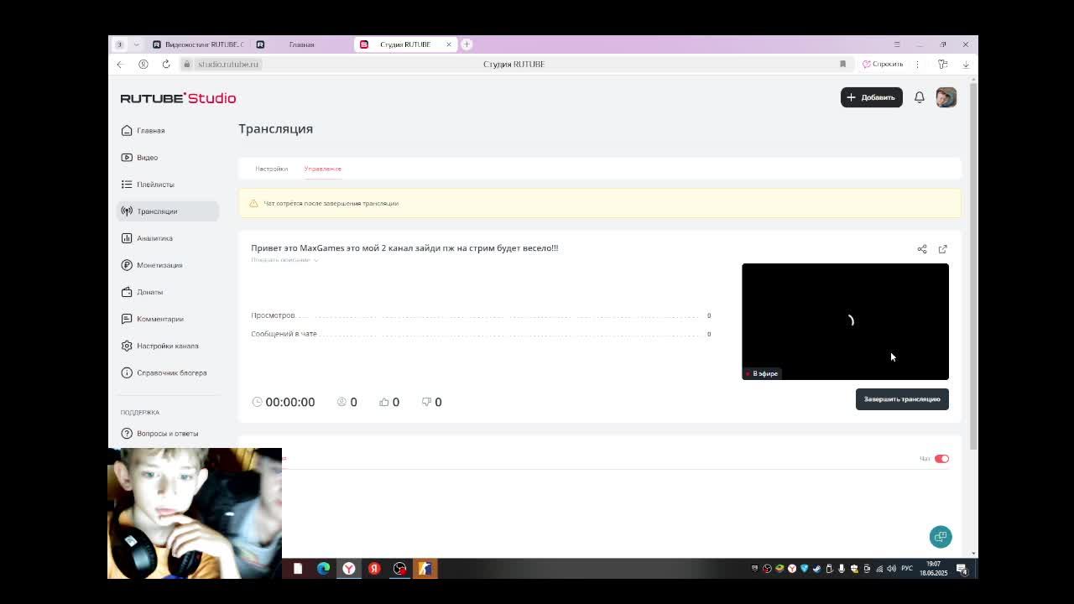Reload the page with refresh icon

pos(166,64)
